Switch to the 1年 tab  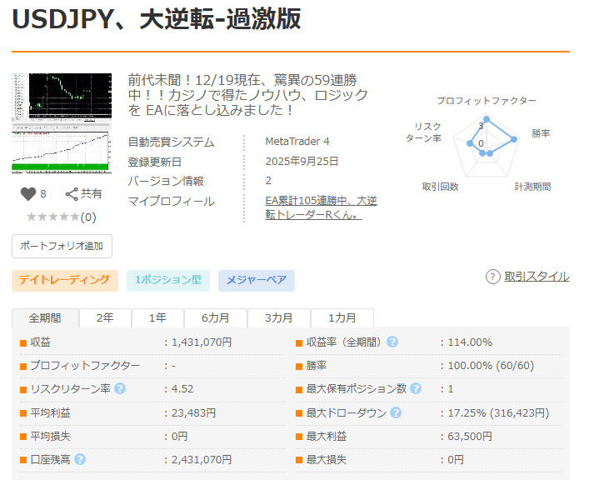[157, 318]
